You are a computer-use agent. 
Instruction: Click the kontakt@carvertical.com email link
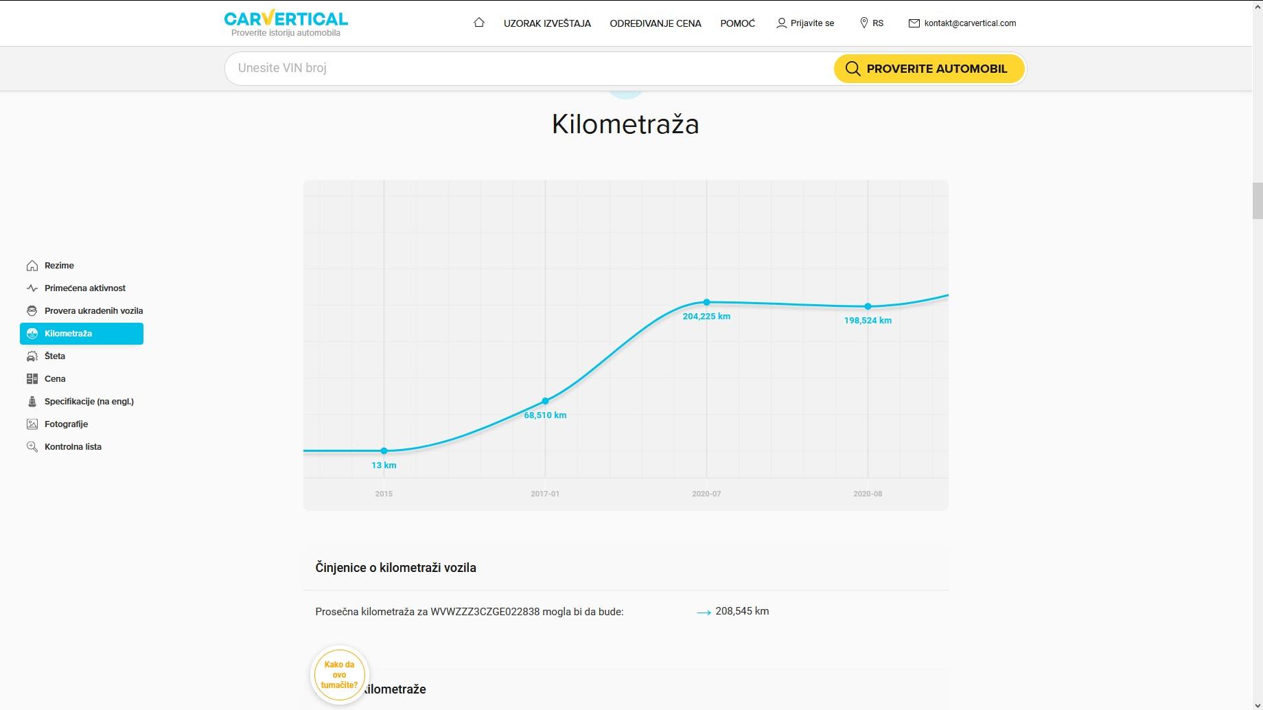(x=962, y=23)
